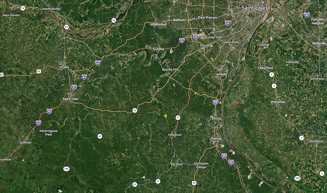The width and height of the screenshot is (327, 193).
Task: Select the Route 185 highway shield
Action: (x=66, y=169)
